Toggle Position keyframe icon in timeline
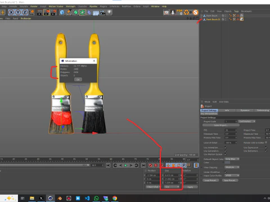The image size is (270, 202). point(168,166)
